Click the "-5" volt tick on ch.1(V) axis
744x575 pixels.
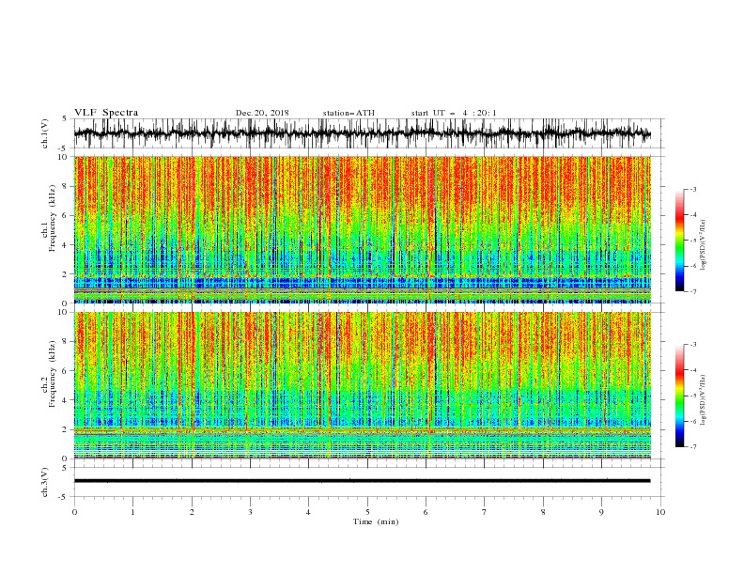click(x=63, y=148)
